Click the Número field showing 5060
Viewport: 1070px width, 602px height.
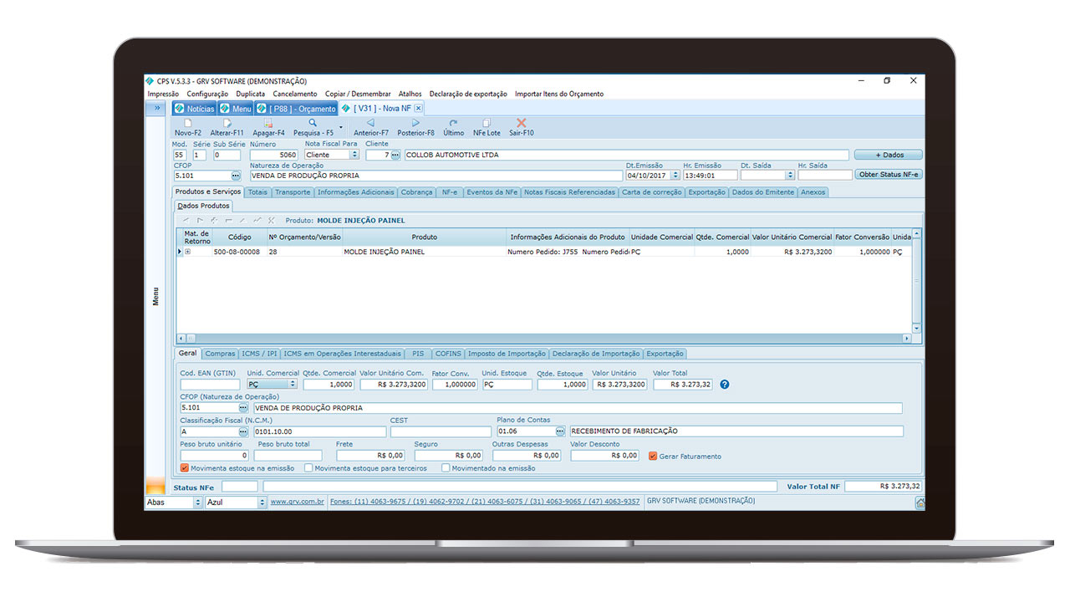274,155
